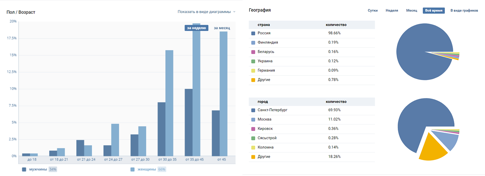The height and width of the screenshot is (176, 485).
Task: Open the 'Показать в виде диаграммы' dropdown
Action: (x=204, y=12)
